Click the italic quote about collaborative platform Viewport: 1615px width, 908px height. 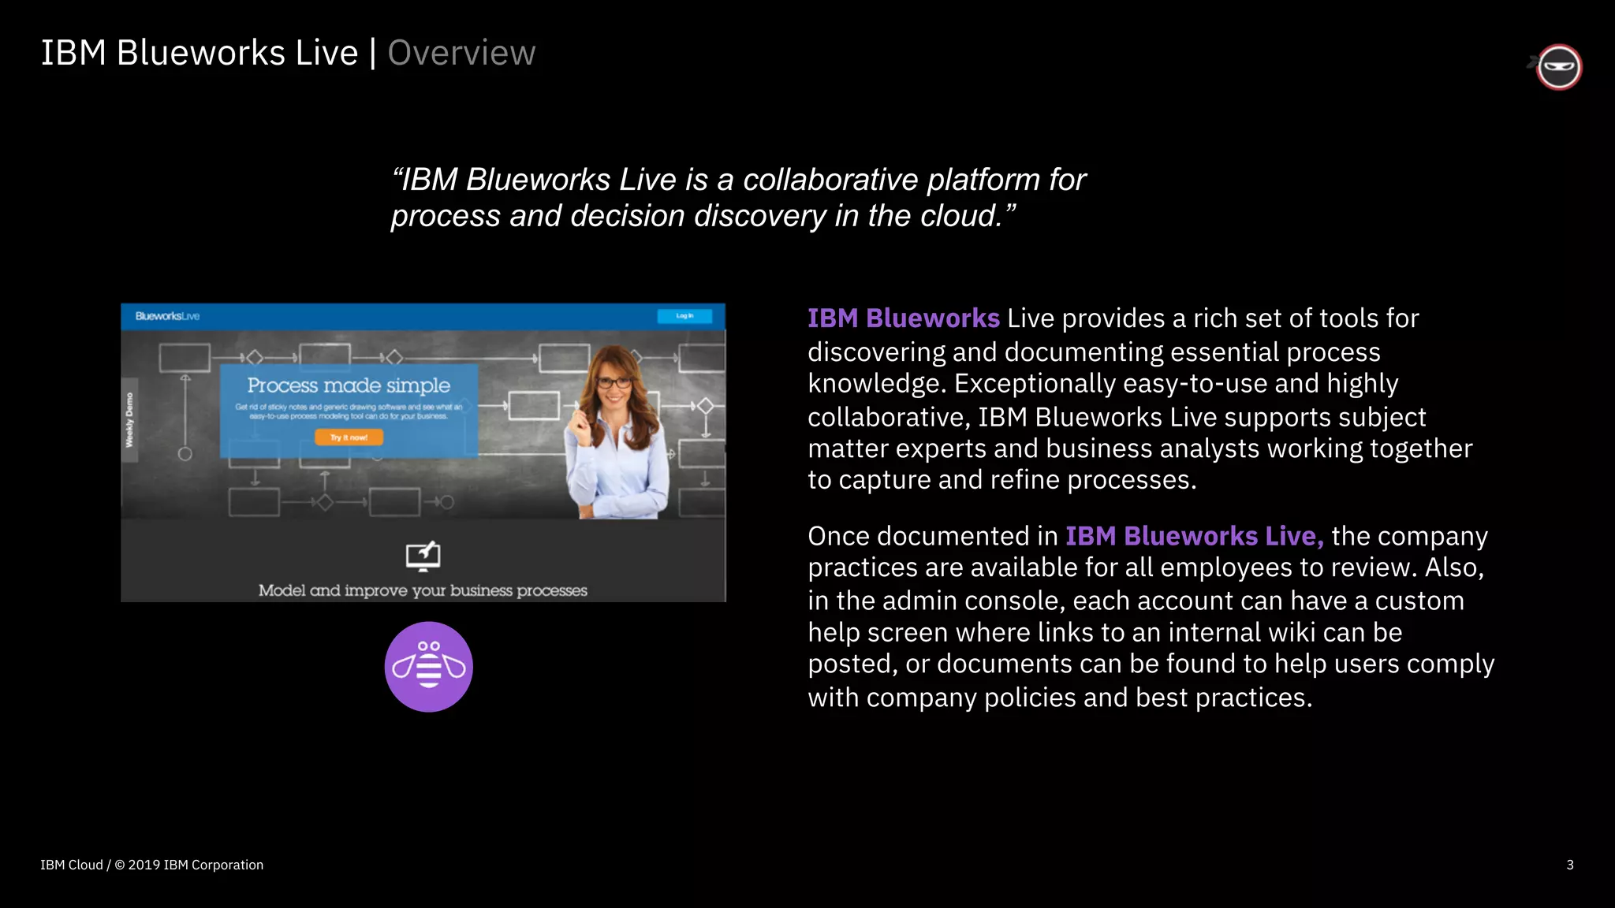(739, 197)
